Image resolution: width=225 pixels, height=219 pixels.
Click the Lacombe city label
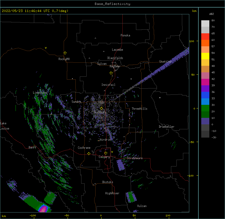pyautogui.click(x=117, y=50)
